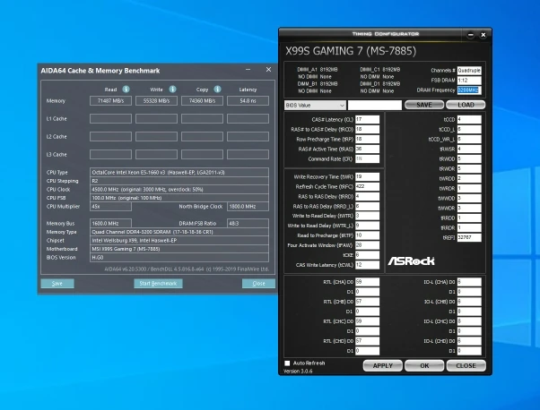Click the RAS# Active Time (tRAS) field

(367, 149)
